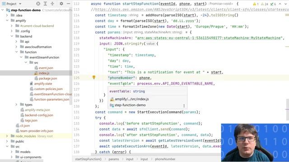Image resolution: width=289 pixels, height=162 pixels.
Task: Click StartExecutionCommand on line 131
Action: (159, 112)
